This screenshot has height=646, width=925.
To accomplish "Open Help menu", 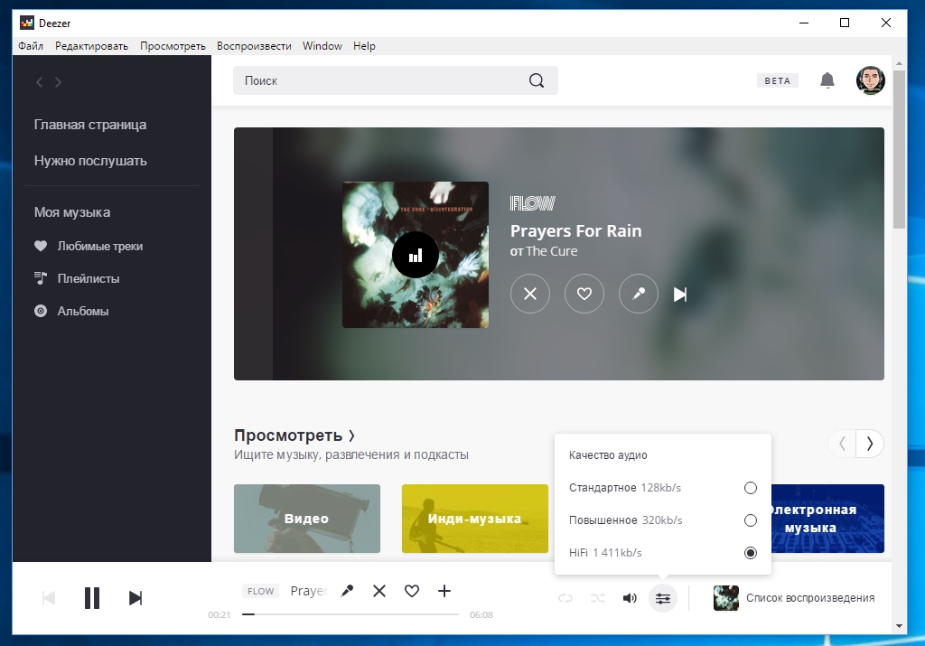I will (364, 46).
